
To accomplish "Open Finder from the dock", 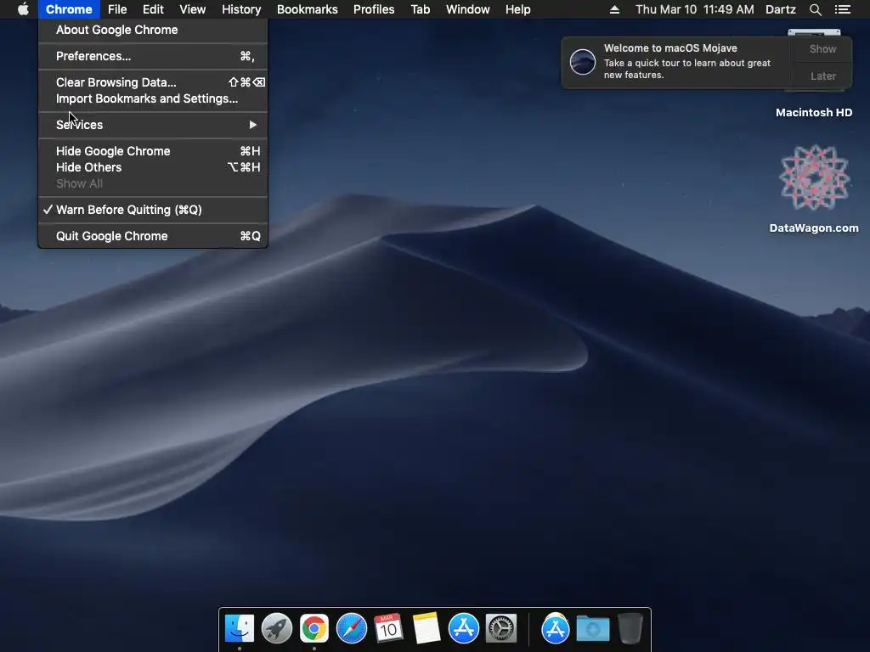I will [240, 629].
